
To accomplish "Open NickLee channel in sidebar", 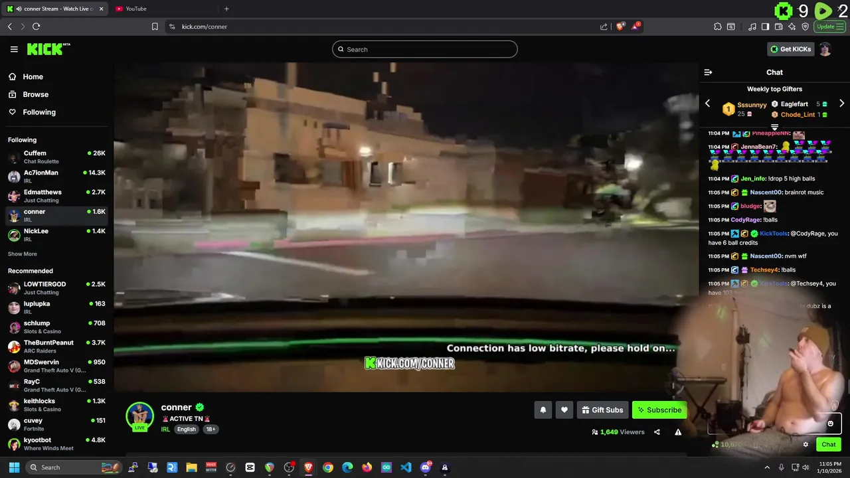I will 56,234.
